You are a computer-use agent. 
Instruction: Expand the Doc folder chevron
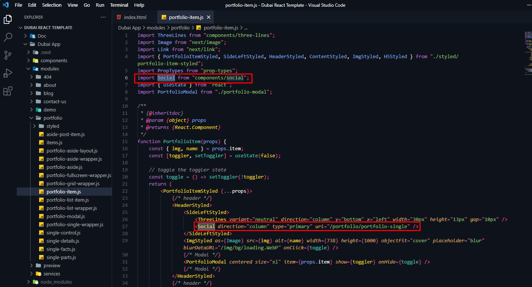[x=25, y=36]
